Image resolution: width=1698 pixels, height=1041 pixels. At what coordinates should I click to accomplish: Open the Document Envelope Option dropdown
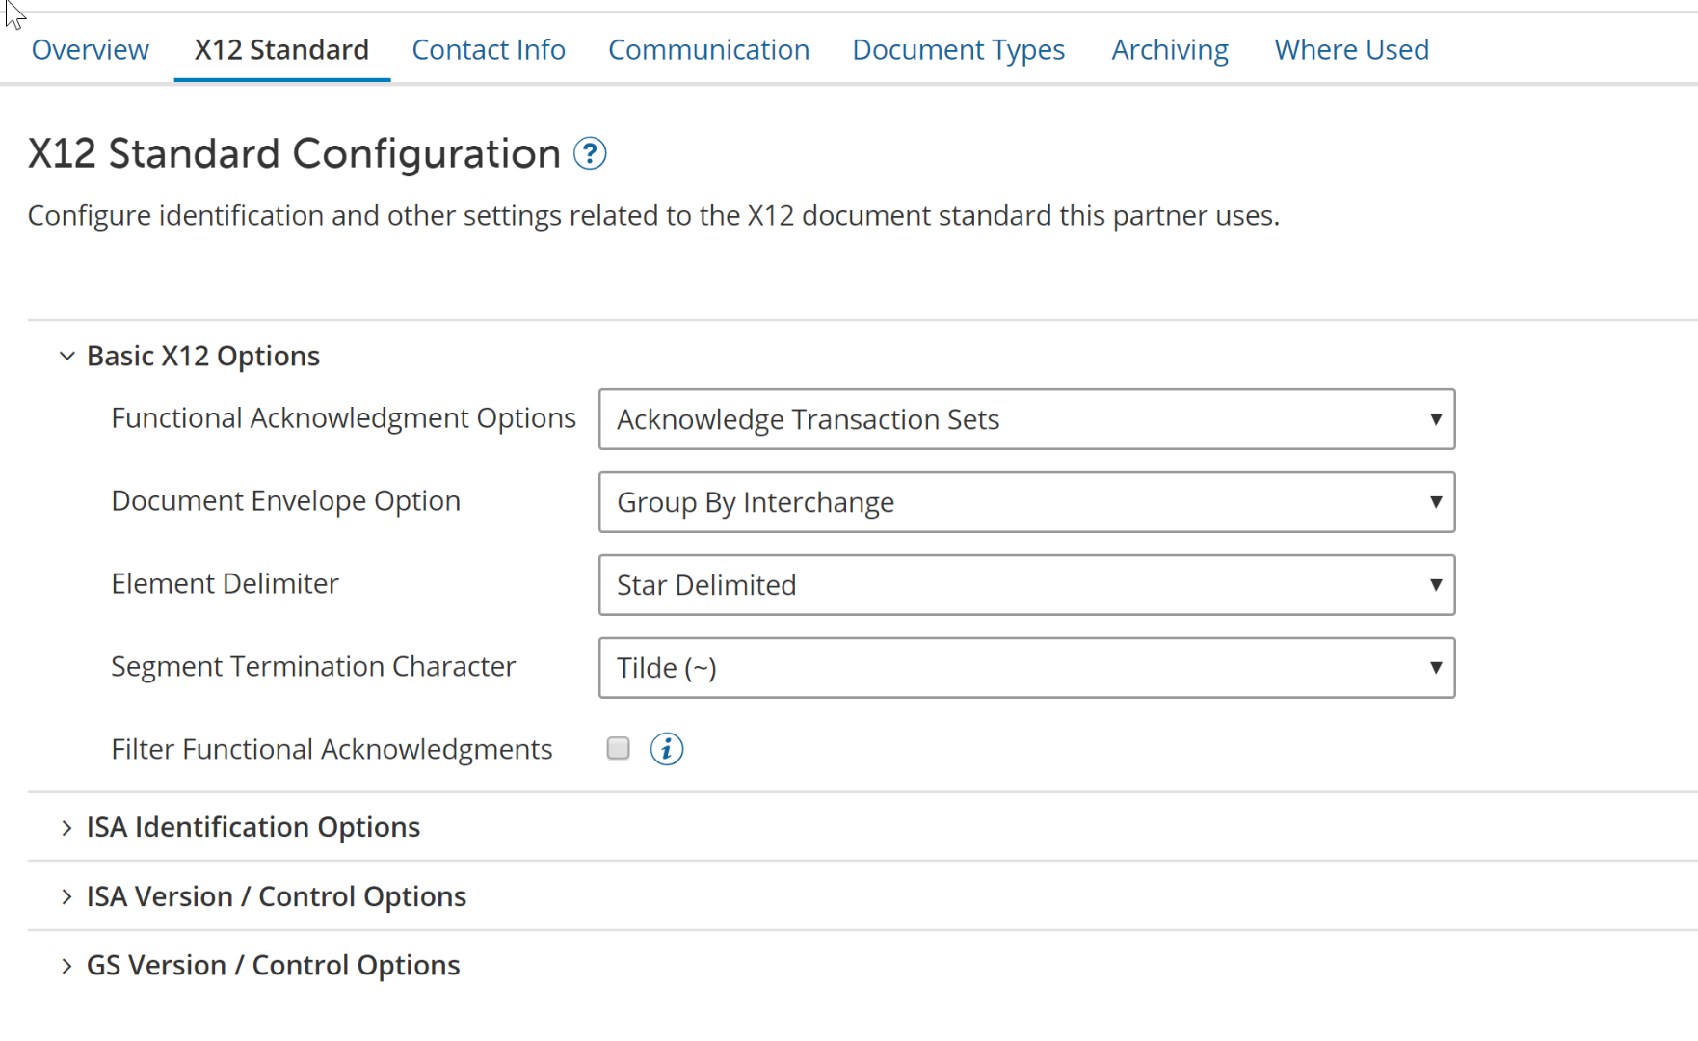pyautogui.click(x=1026, y=502)
